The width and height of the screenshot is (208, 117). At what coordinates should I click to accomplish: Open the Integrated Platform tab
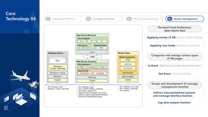click(63, 19)
